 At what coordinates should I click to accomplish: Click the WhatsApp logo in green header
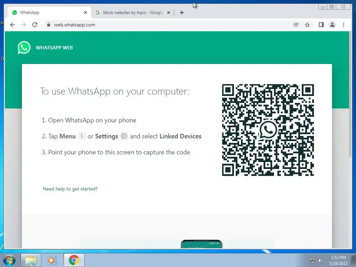(x=24, y=47)
